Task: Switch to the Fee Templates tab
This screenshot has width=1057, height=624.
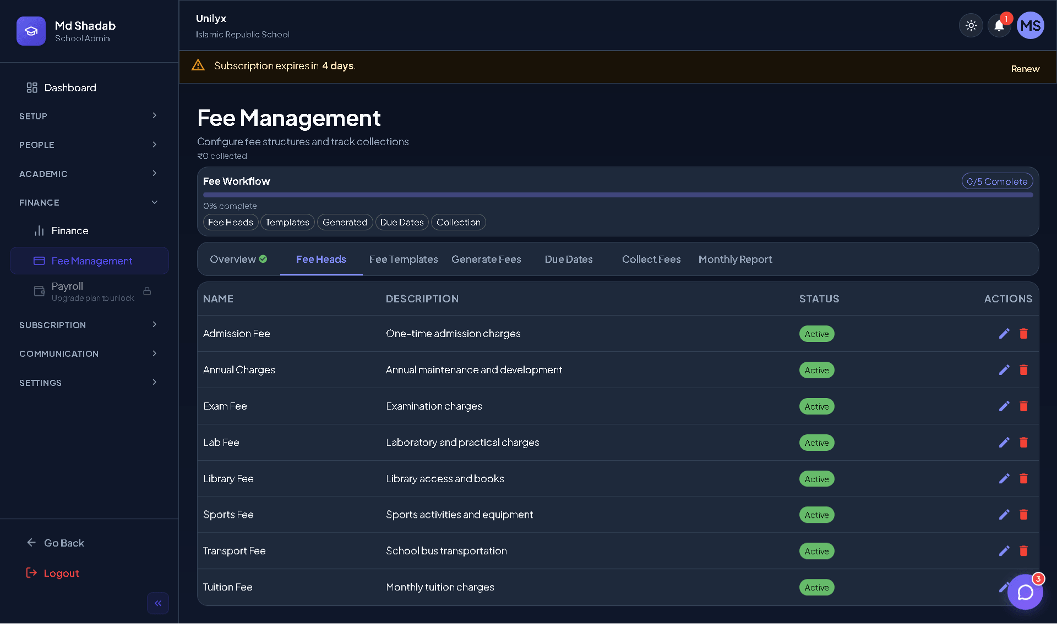Action: point(404,259)
